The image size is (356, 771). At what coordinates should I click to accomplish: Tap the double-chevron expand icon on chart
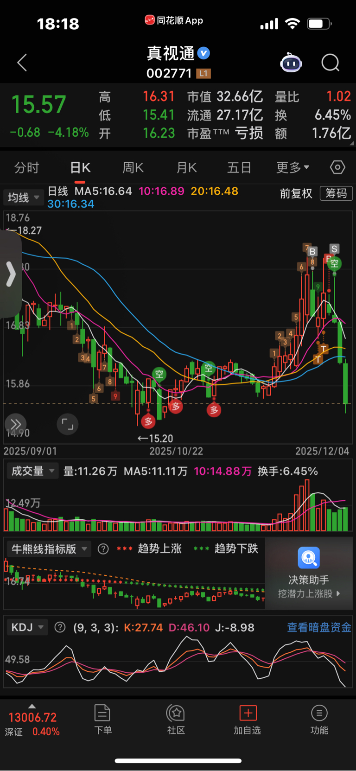[15, 424]
